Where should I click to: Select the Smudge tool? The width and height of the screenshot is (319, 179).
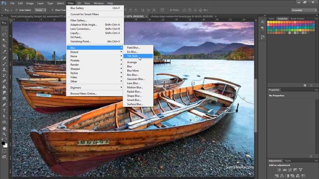click(x=4, y=93)
